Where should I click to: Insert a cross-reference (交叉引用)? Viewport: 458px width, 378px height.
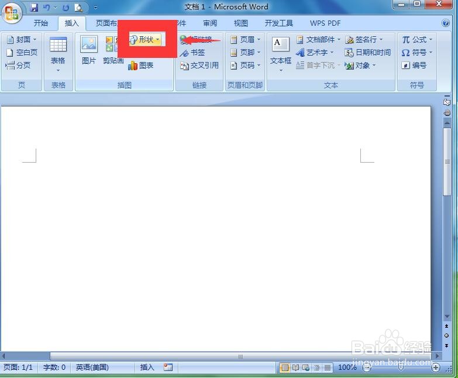click(x=199, y=66)
